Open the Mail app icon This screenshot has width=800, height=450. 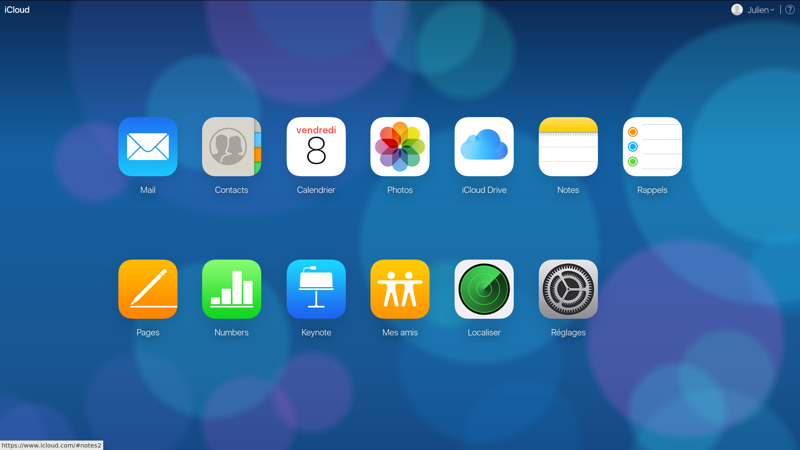tap(148, 147)
